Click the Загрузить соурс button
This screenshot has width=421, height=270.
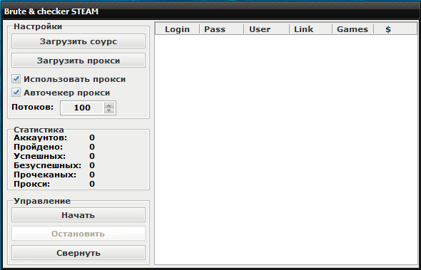click(78, 41)
